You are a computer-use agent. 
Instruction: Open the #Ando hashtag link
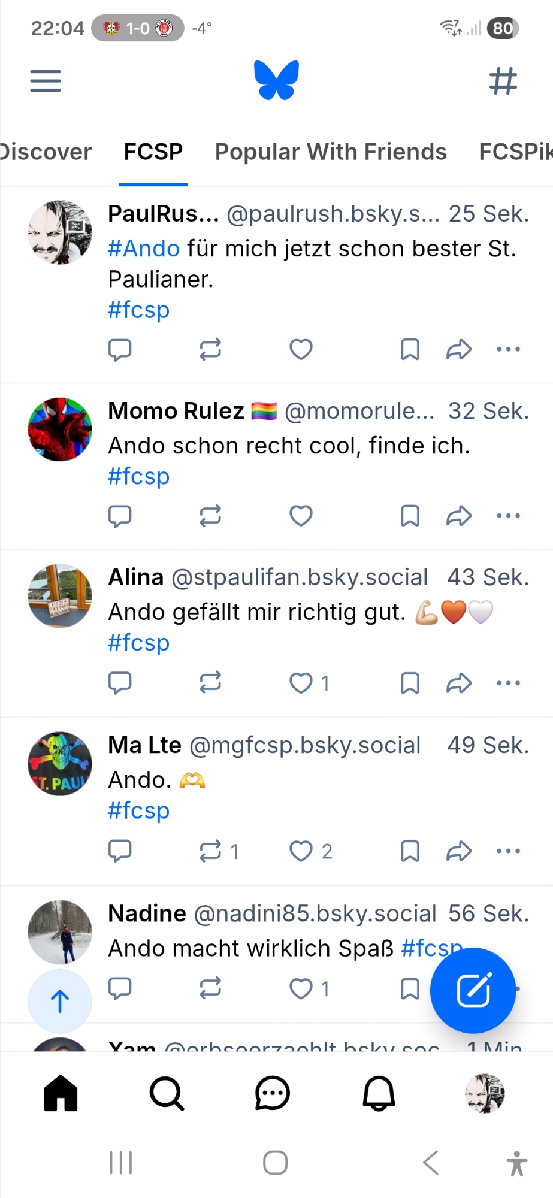(144, 249)
